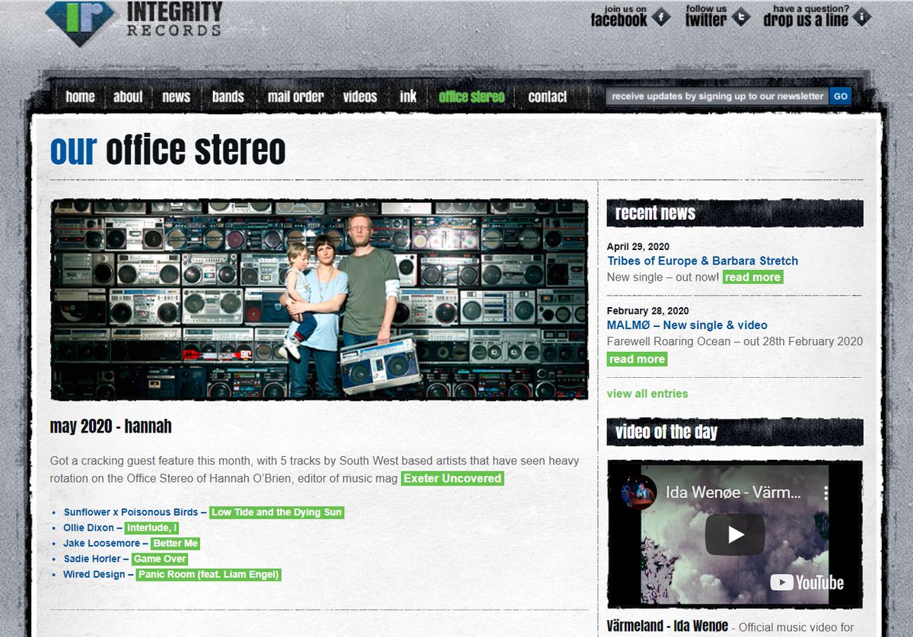This screenshot has height=637, width=913.
Task: Click the 'join us on facebook' text link
Action: [x=619, y=17]
